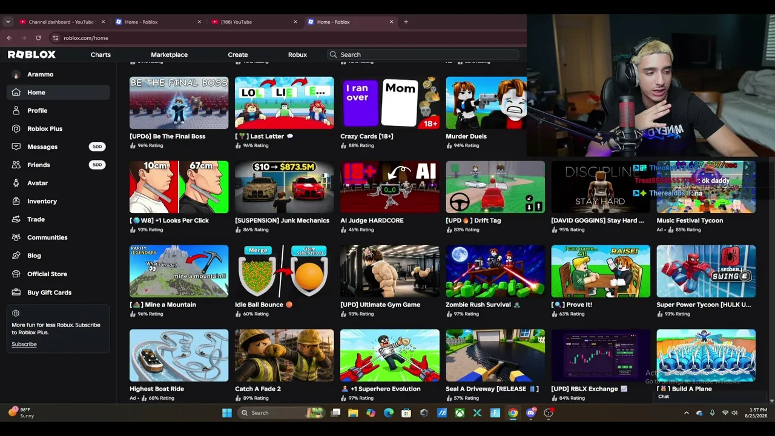Open the volume control in the system tray
775x436 pixels.
point(734,413)
